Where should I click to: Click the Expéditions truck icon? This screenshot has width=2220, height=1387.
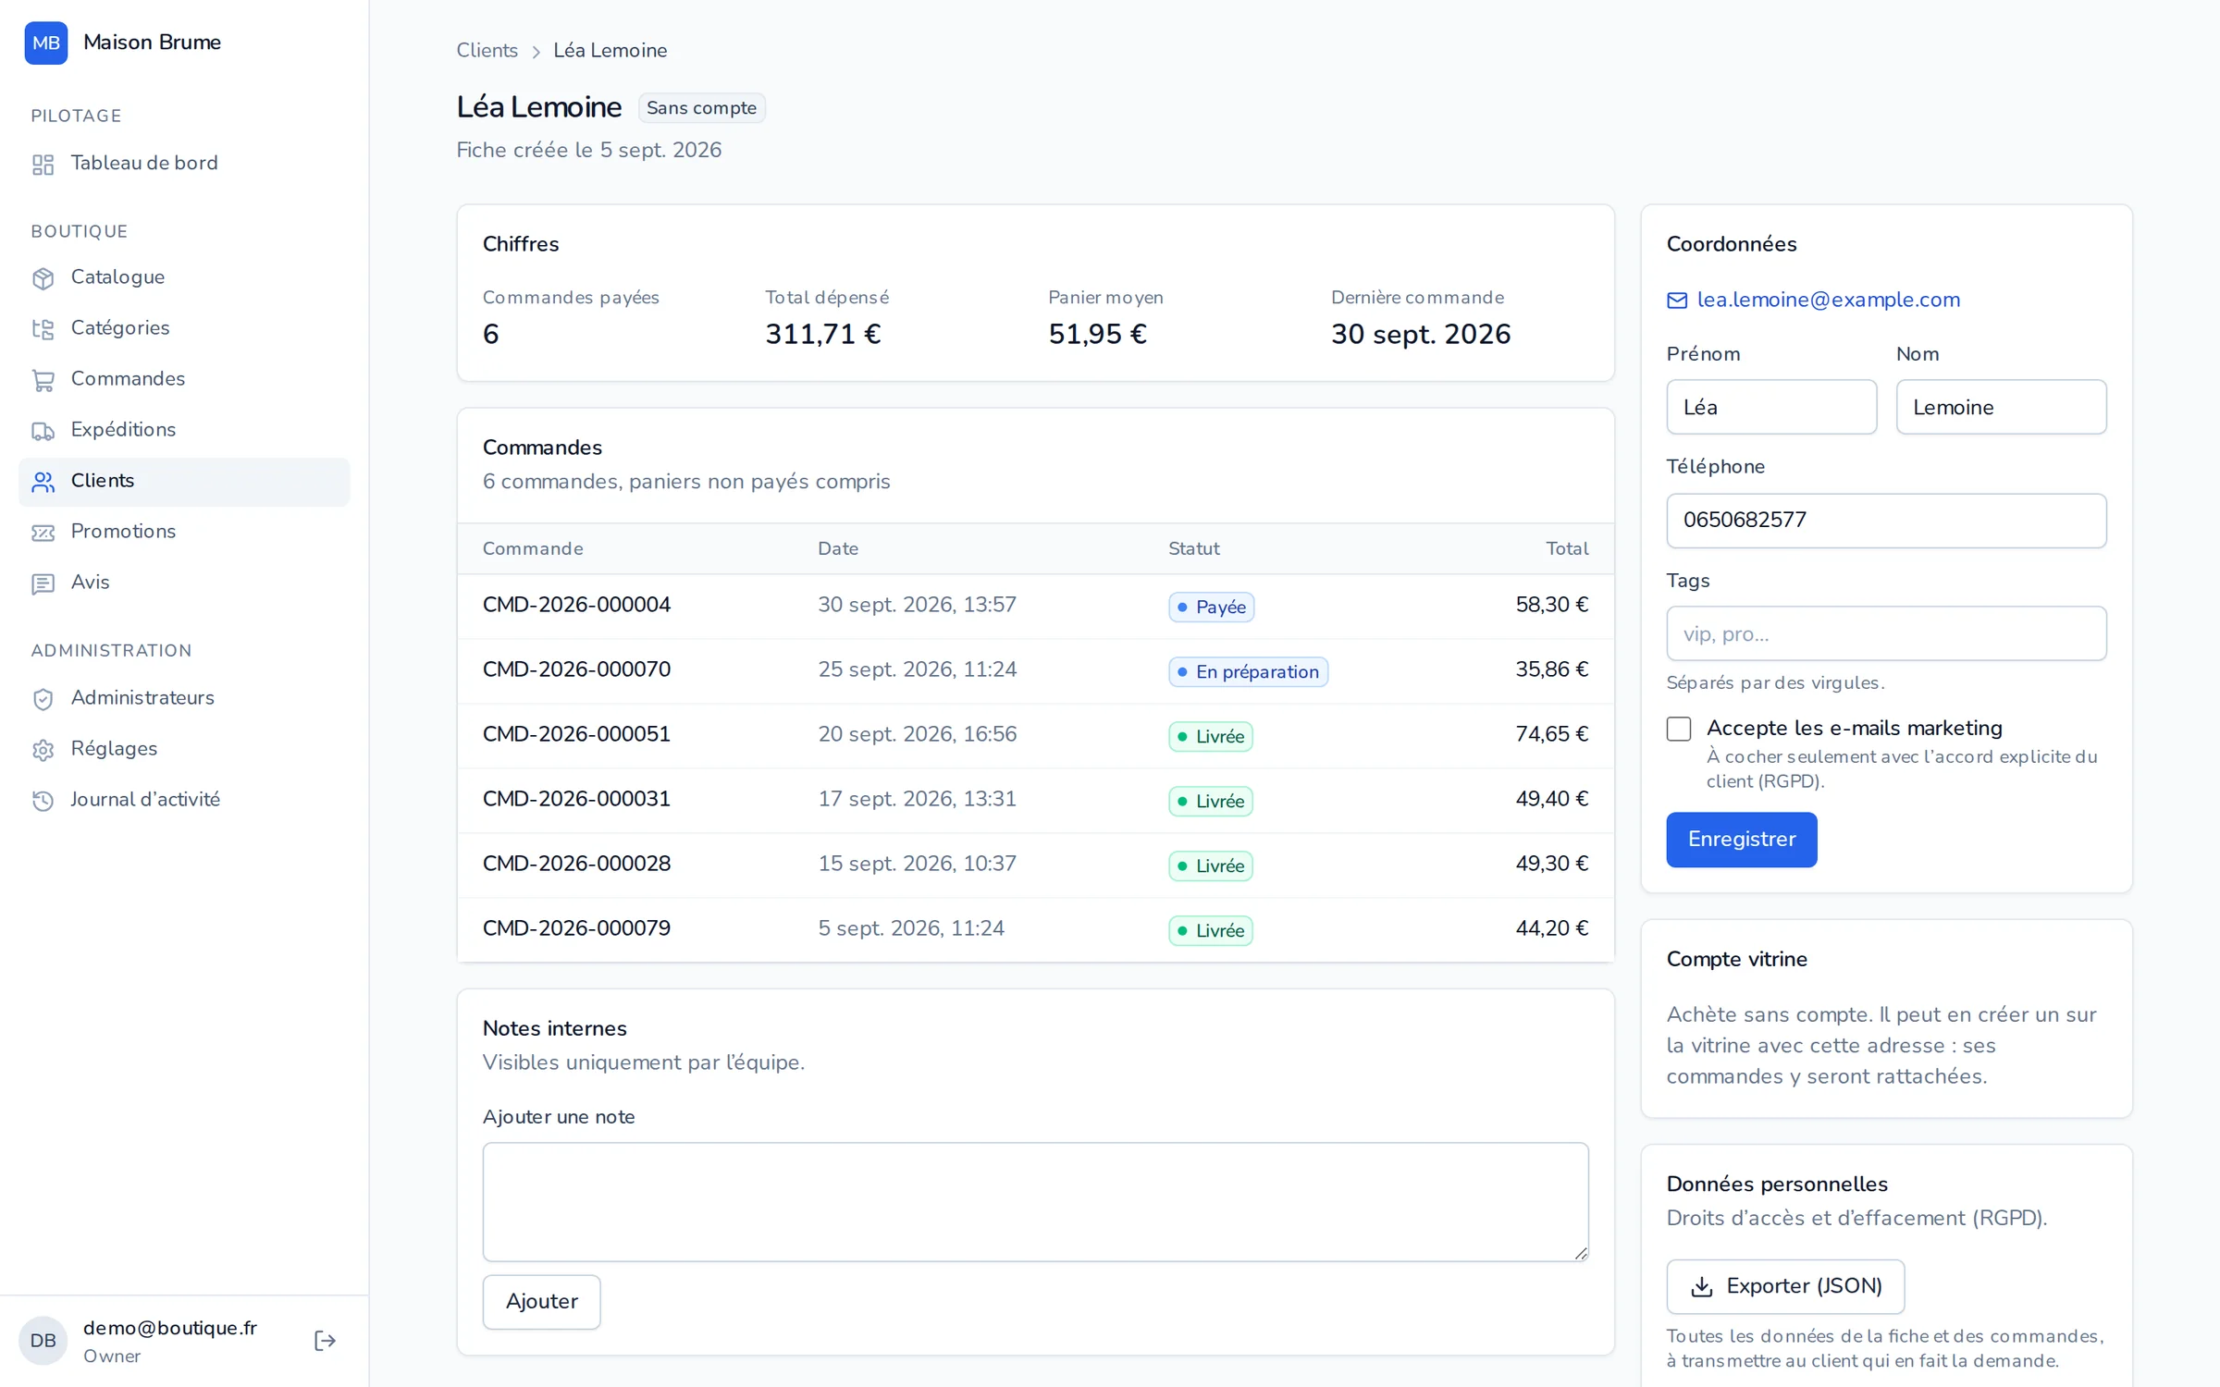point(43,431)
